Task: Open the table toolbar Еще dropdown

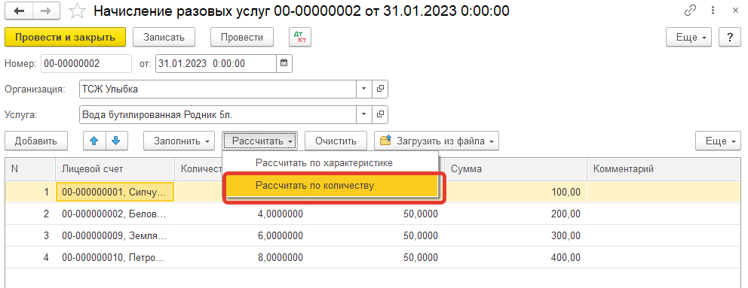Action: pyautogui.click(x=719, y=141)
